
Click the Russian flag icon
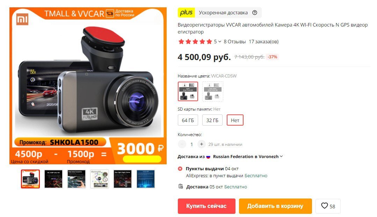tap(208, 157)
